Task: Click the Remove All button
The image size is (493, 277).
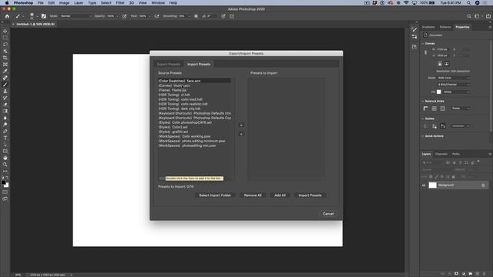Action: pos(253,195)
